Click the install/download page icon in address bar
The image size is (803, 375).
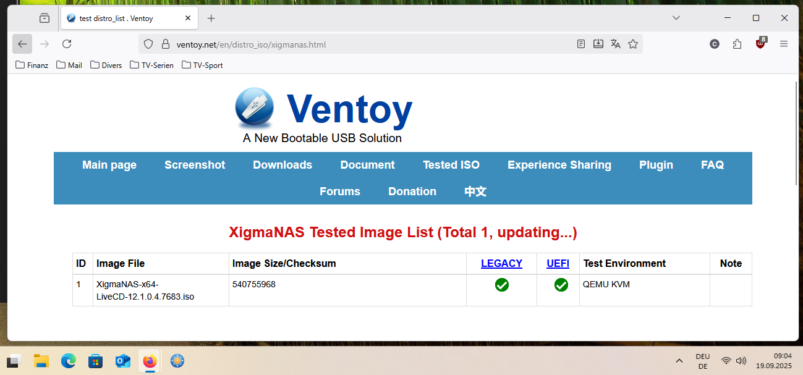[x=598, y=44]
